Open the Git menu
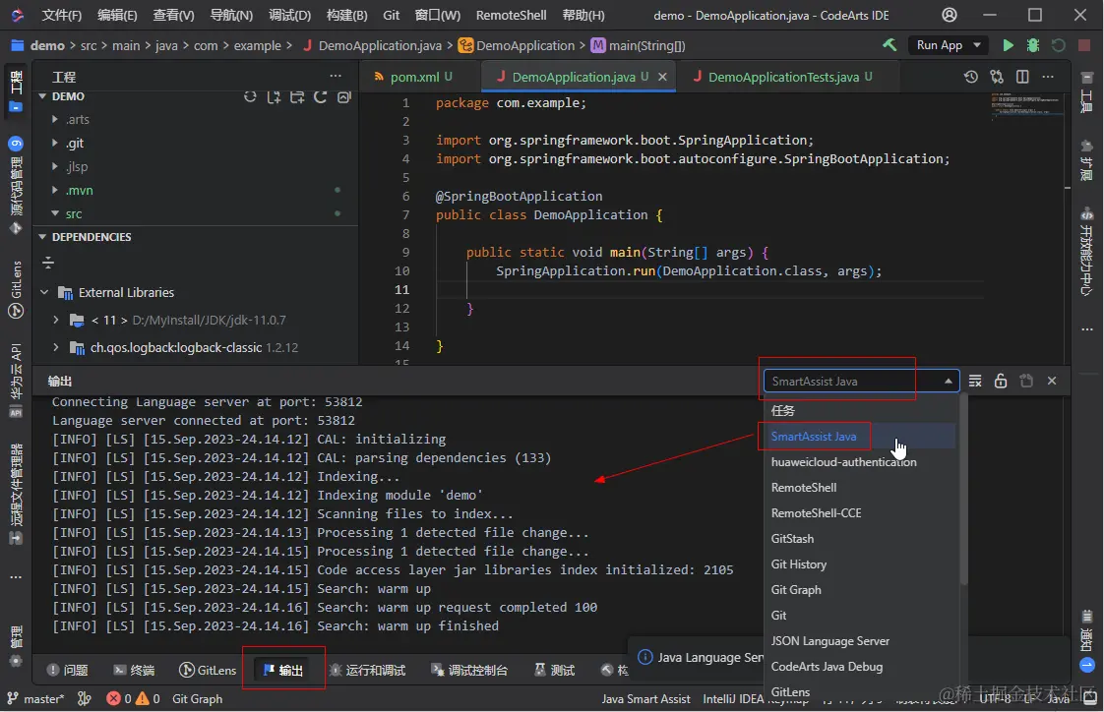 [x=392, y=15]
